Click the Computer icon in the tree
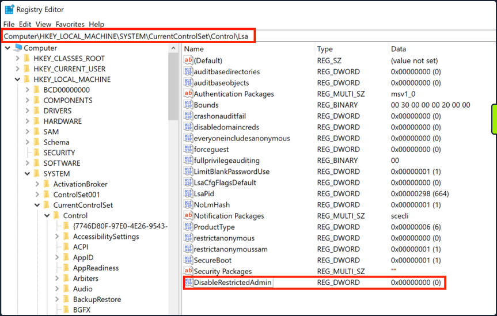Screen dimensions: 497x316 pyautogui.click(x=18, y=48)
